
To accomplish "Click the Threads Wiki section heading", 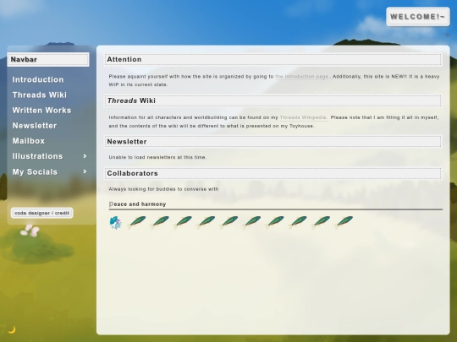I will [273, 100].
